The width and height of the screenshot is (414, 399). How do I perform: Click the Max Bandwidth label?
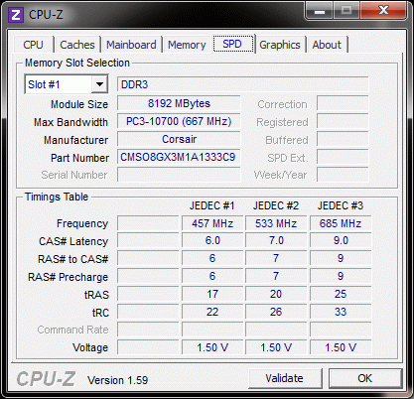click(70, 122)
